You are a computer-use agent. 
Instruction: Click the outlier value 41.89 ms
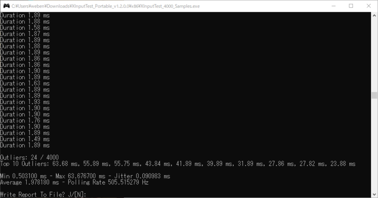[x=189, y=164]
